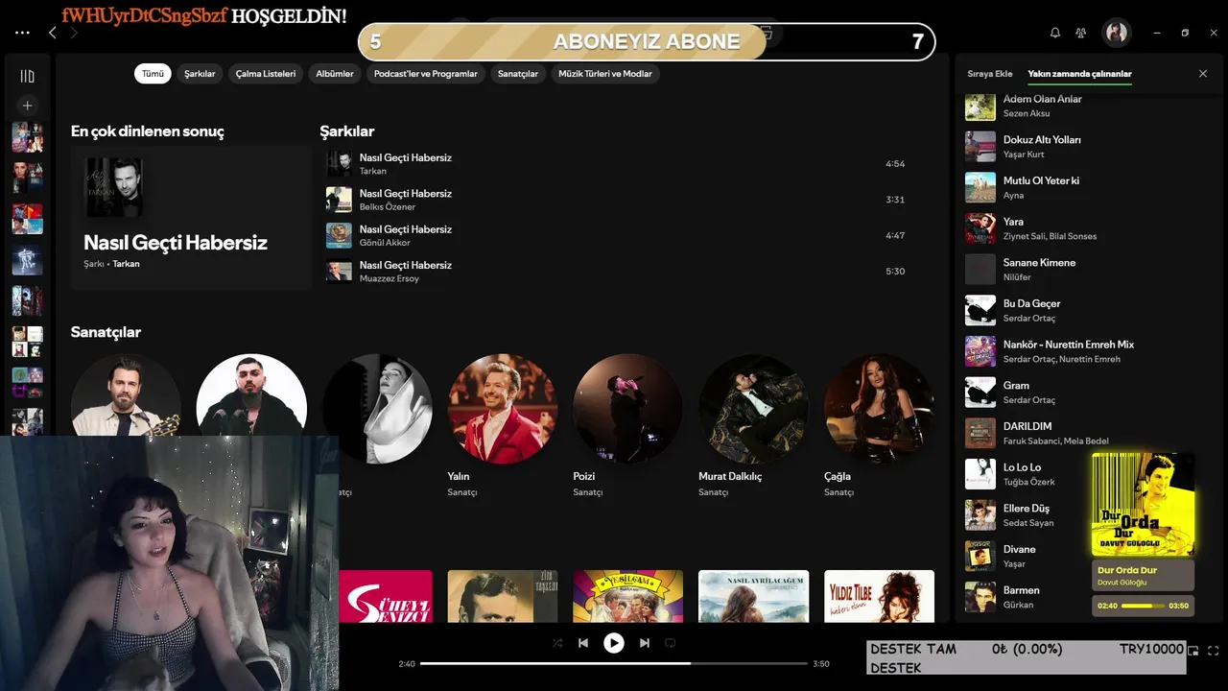The width and height of the screenshot is (1228, 691).
Task: Open first playlist thumbnail in sidebar
Action: 28,137
